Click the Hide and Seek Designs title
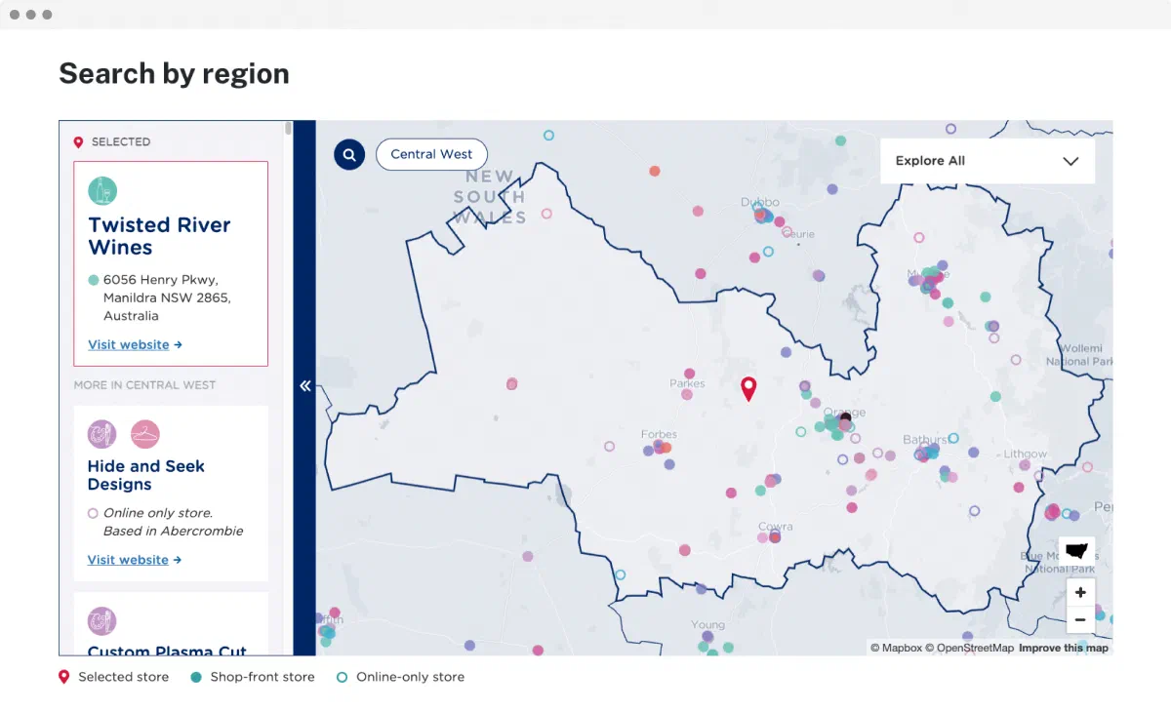Screen dimensions: 1171x712 (146, 475)
